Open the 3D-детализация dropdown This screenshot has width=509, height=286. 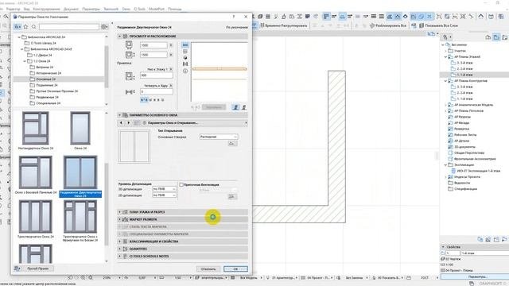165,189
